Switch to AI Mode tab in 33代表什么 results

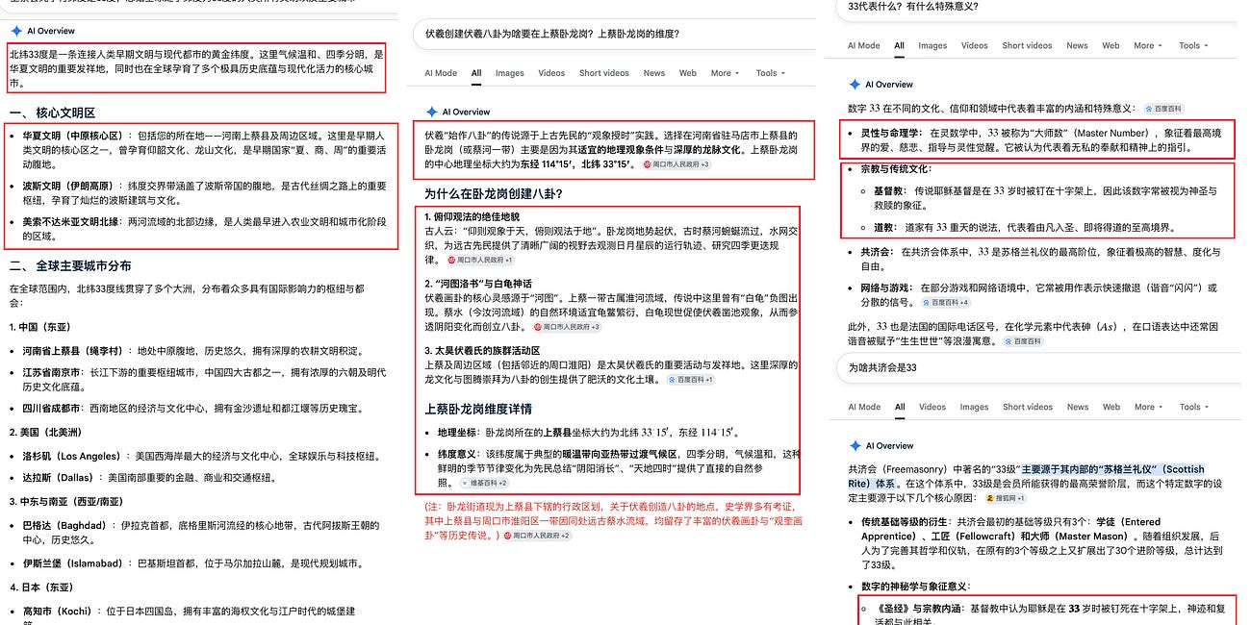coord(864,45)
